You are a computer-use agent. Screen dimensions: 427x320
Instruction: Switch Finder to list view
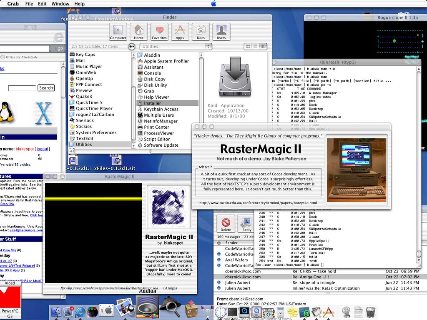point(255,46)
